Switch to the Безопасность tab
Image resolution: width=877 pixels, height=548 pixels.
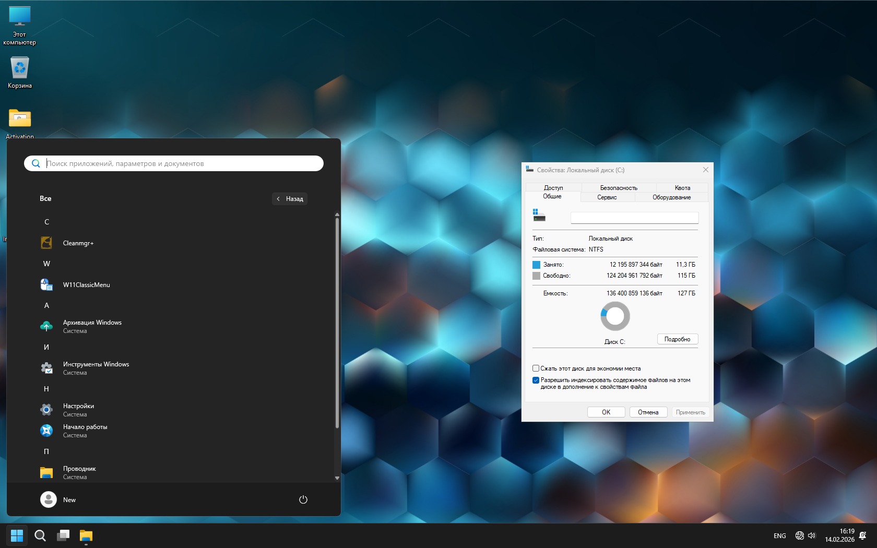pos(619,188)
